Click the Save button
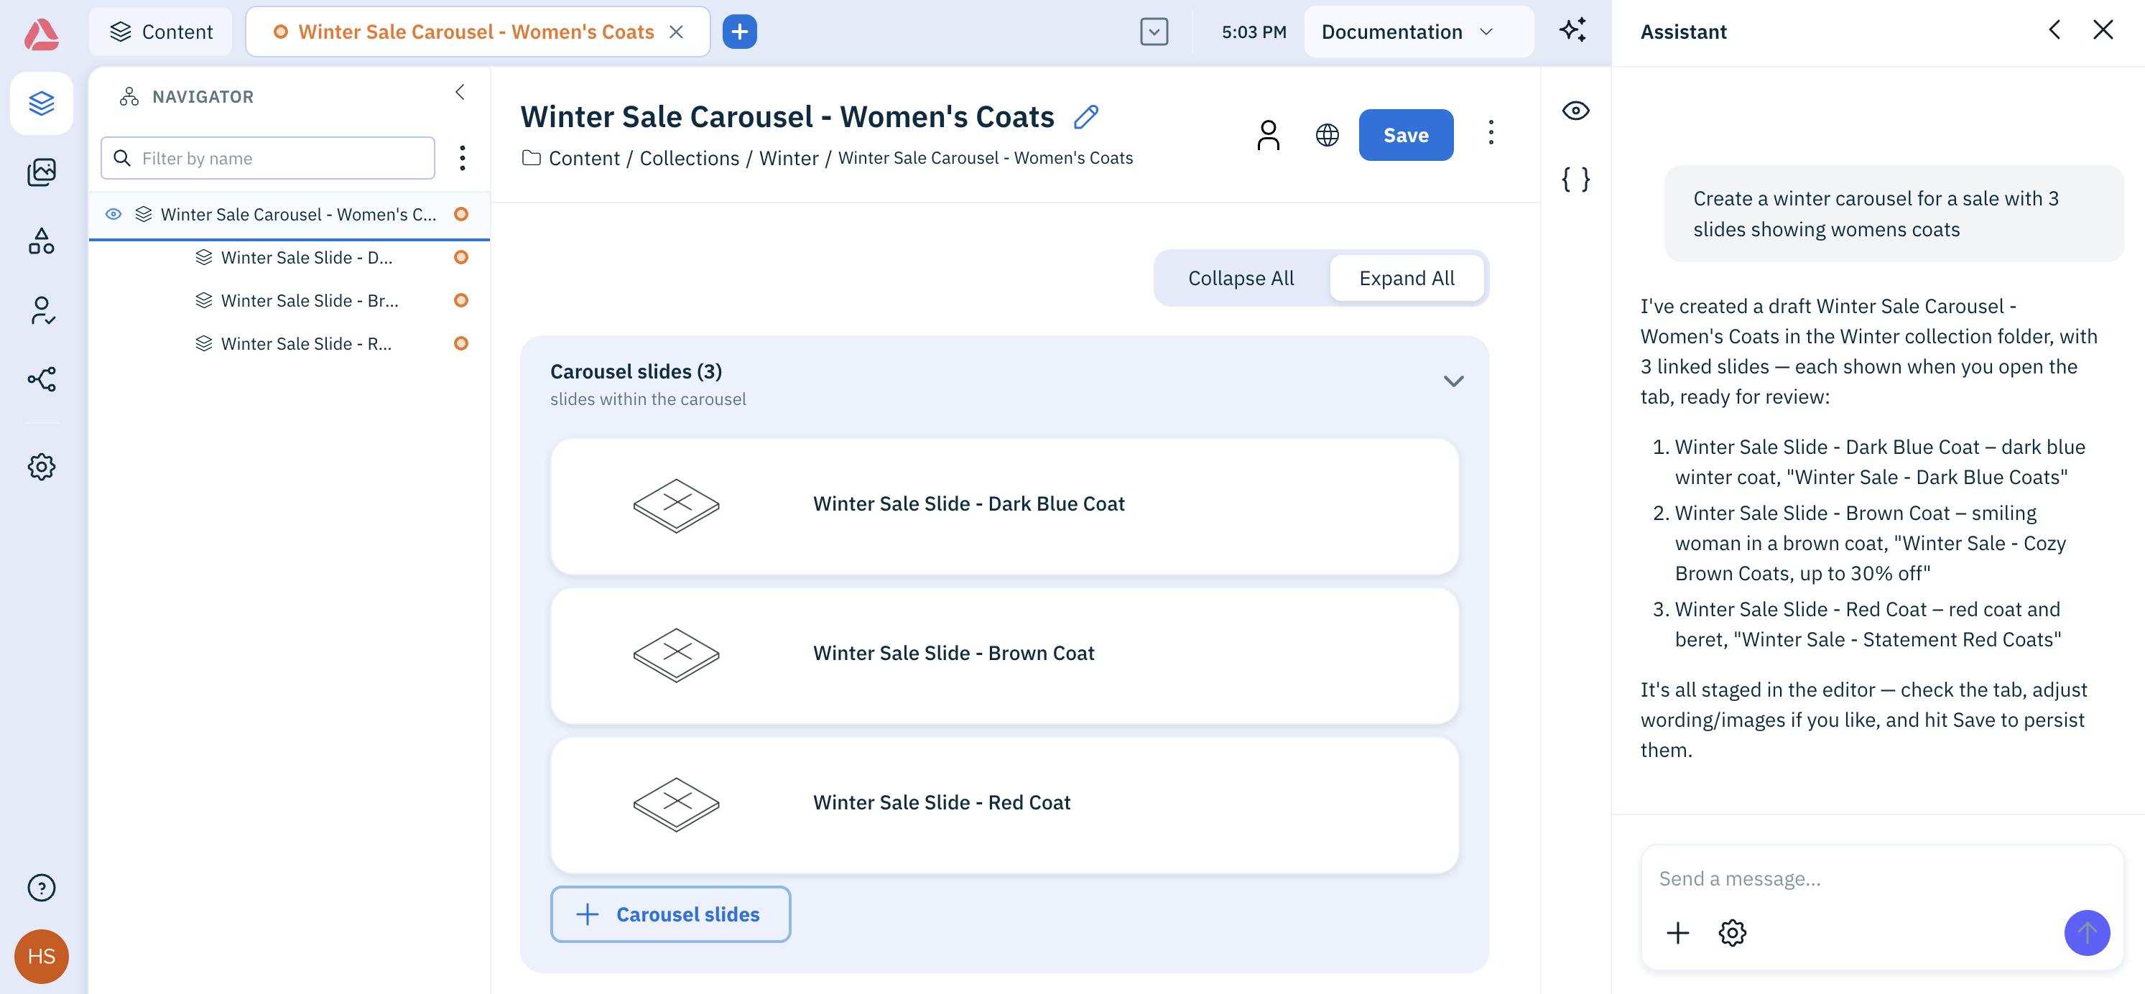 pyautogui.click(x=1406, y=135)
